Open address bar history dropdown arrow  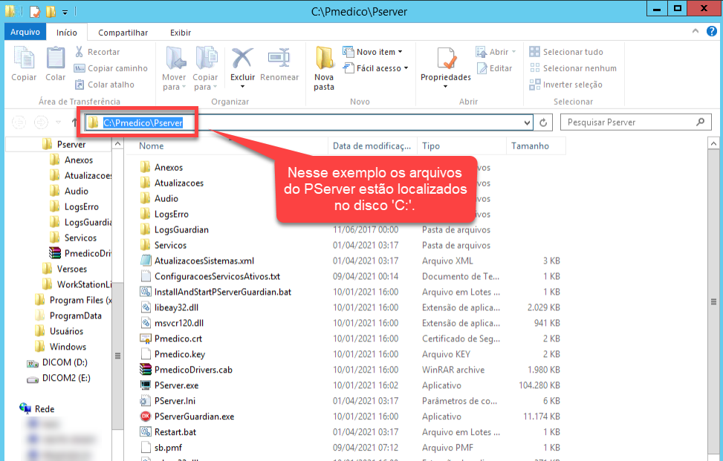[x=528, y=122]
